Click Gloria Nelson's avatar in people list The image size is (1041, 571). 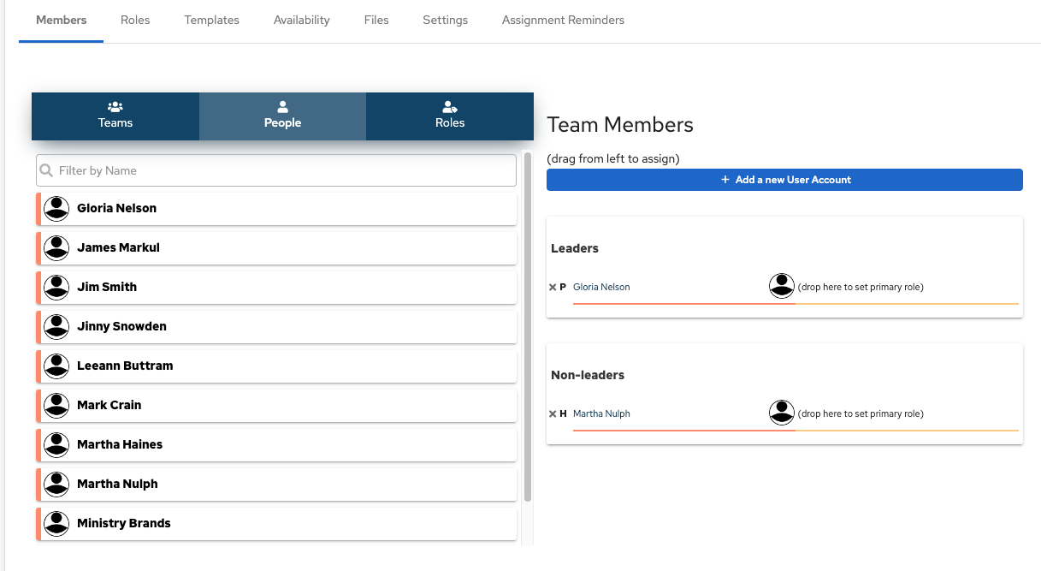pyautogui.click(x=56, y=208)
